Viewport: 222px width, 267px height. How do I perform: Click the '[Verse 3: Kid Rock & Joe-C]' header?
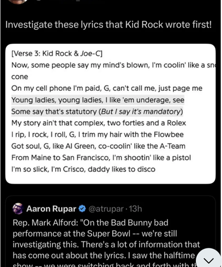click(x=57, y=53)
